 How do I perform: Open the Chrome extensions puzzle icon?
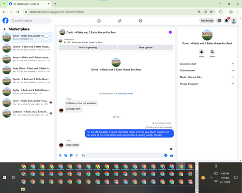(221, 12)
